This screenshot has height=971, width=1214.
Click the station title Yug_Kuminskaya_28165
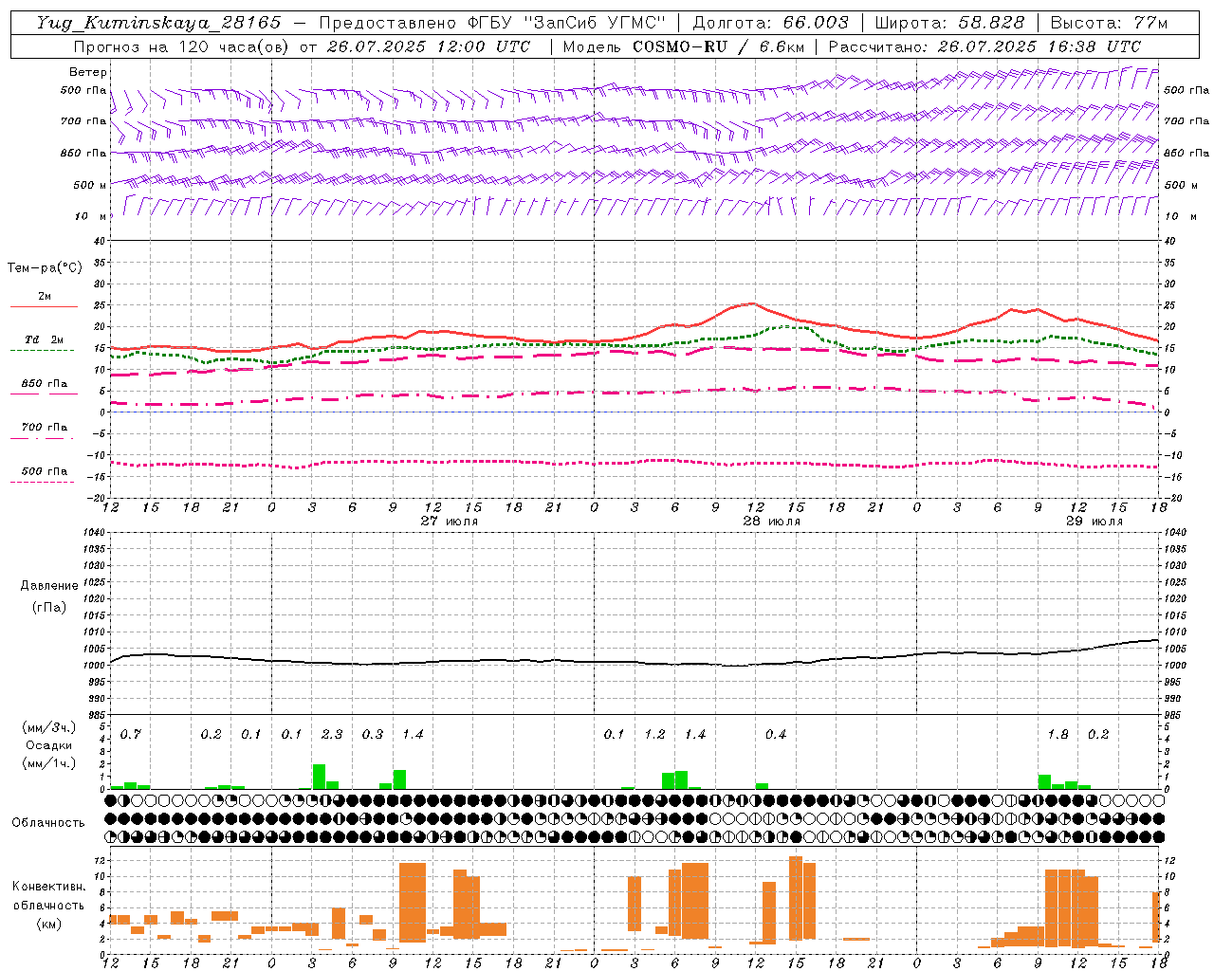[x=159, y=23]
